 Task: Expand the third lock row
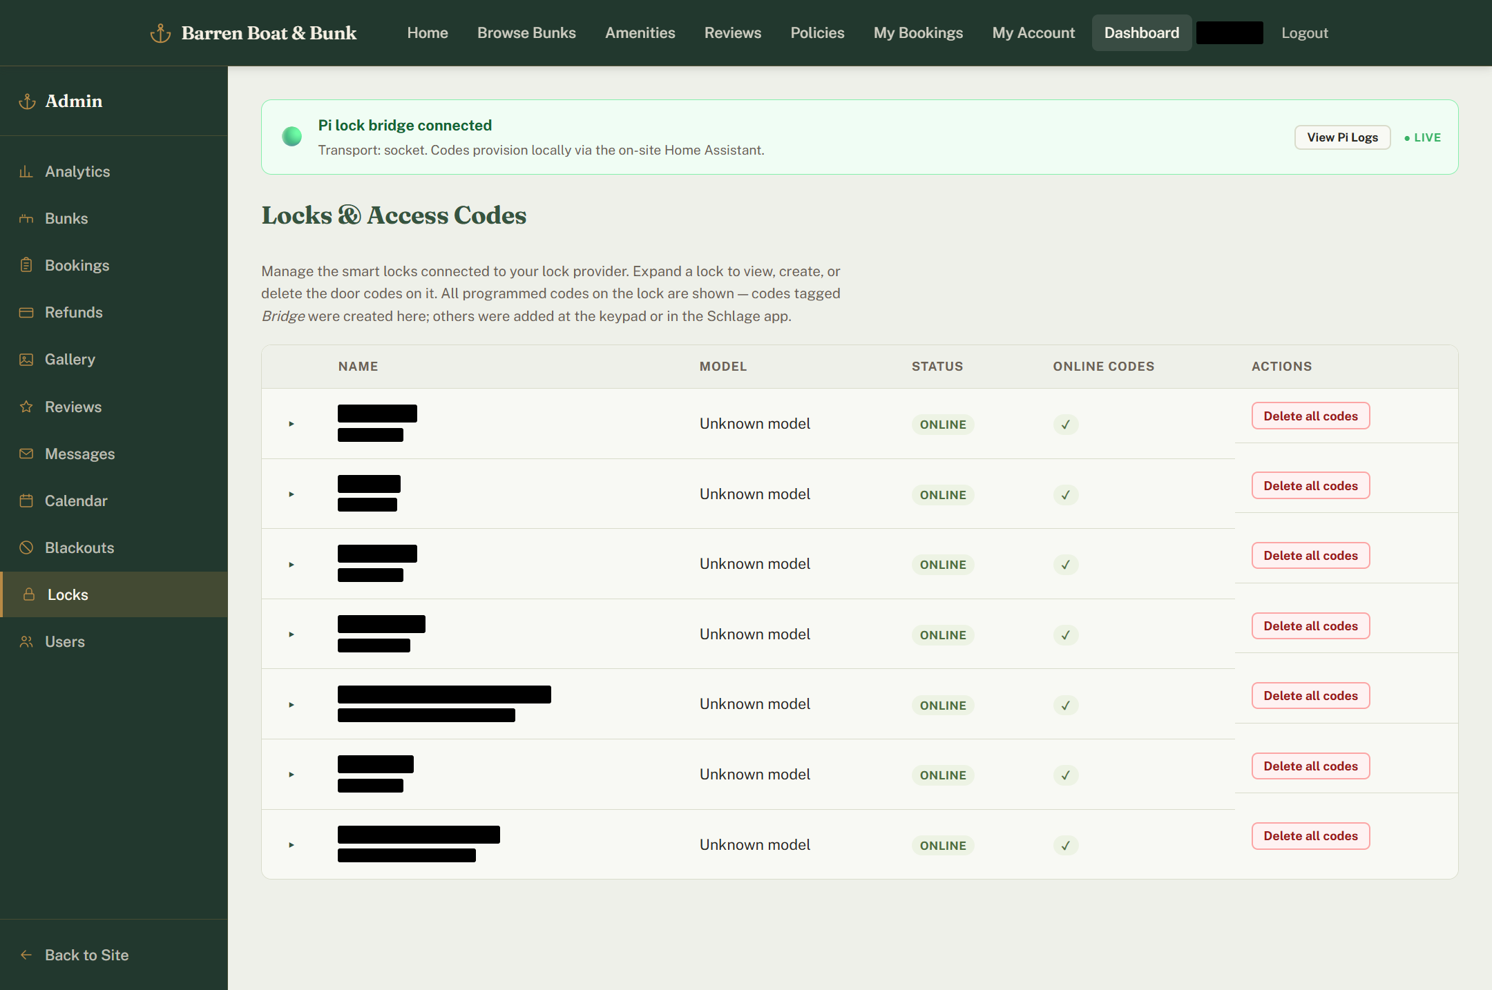click(291, 565)
